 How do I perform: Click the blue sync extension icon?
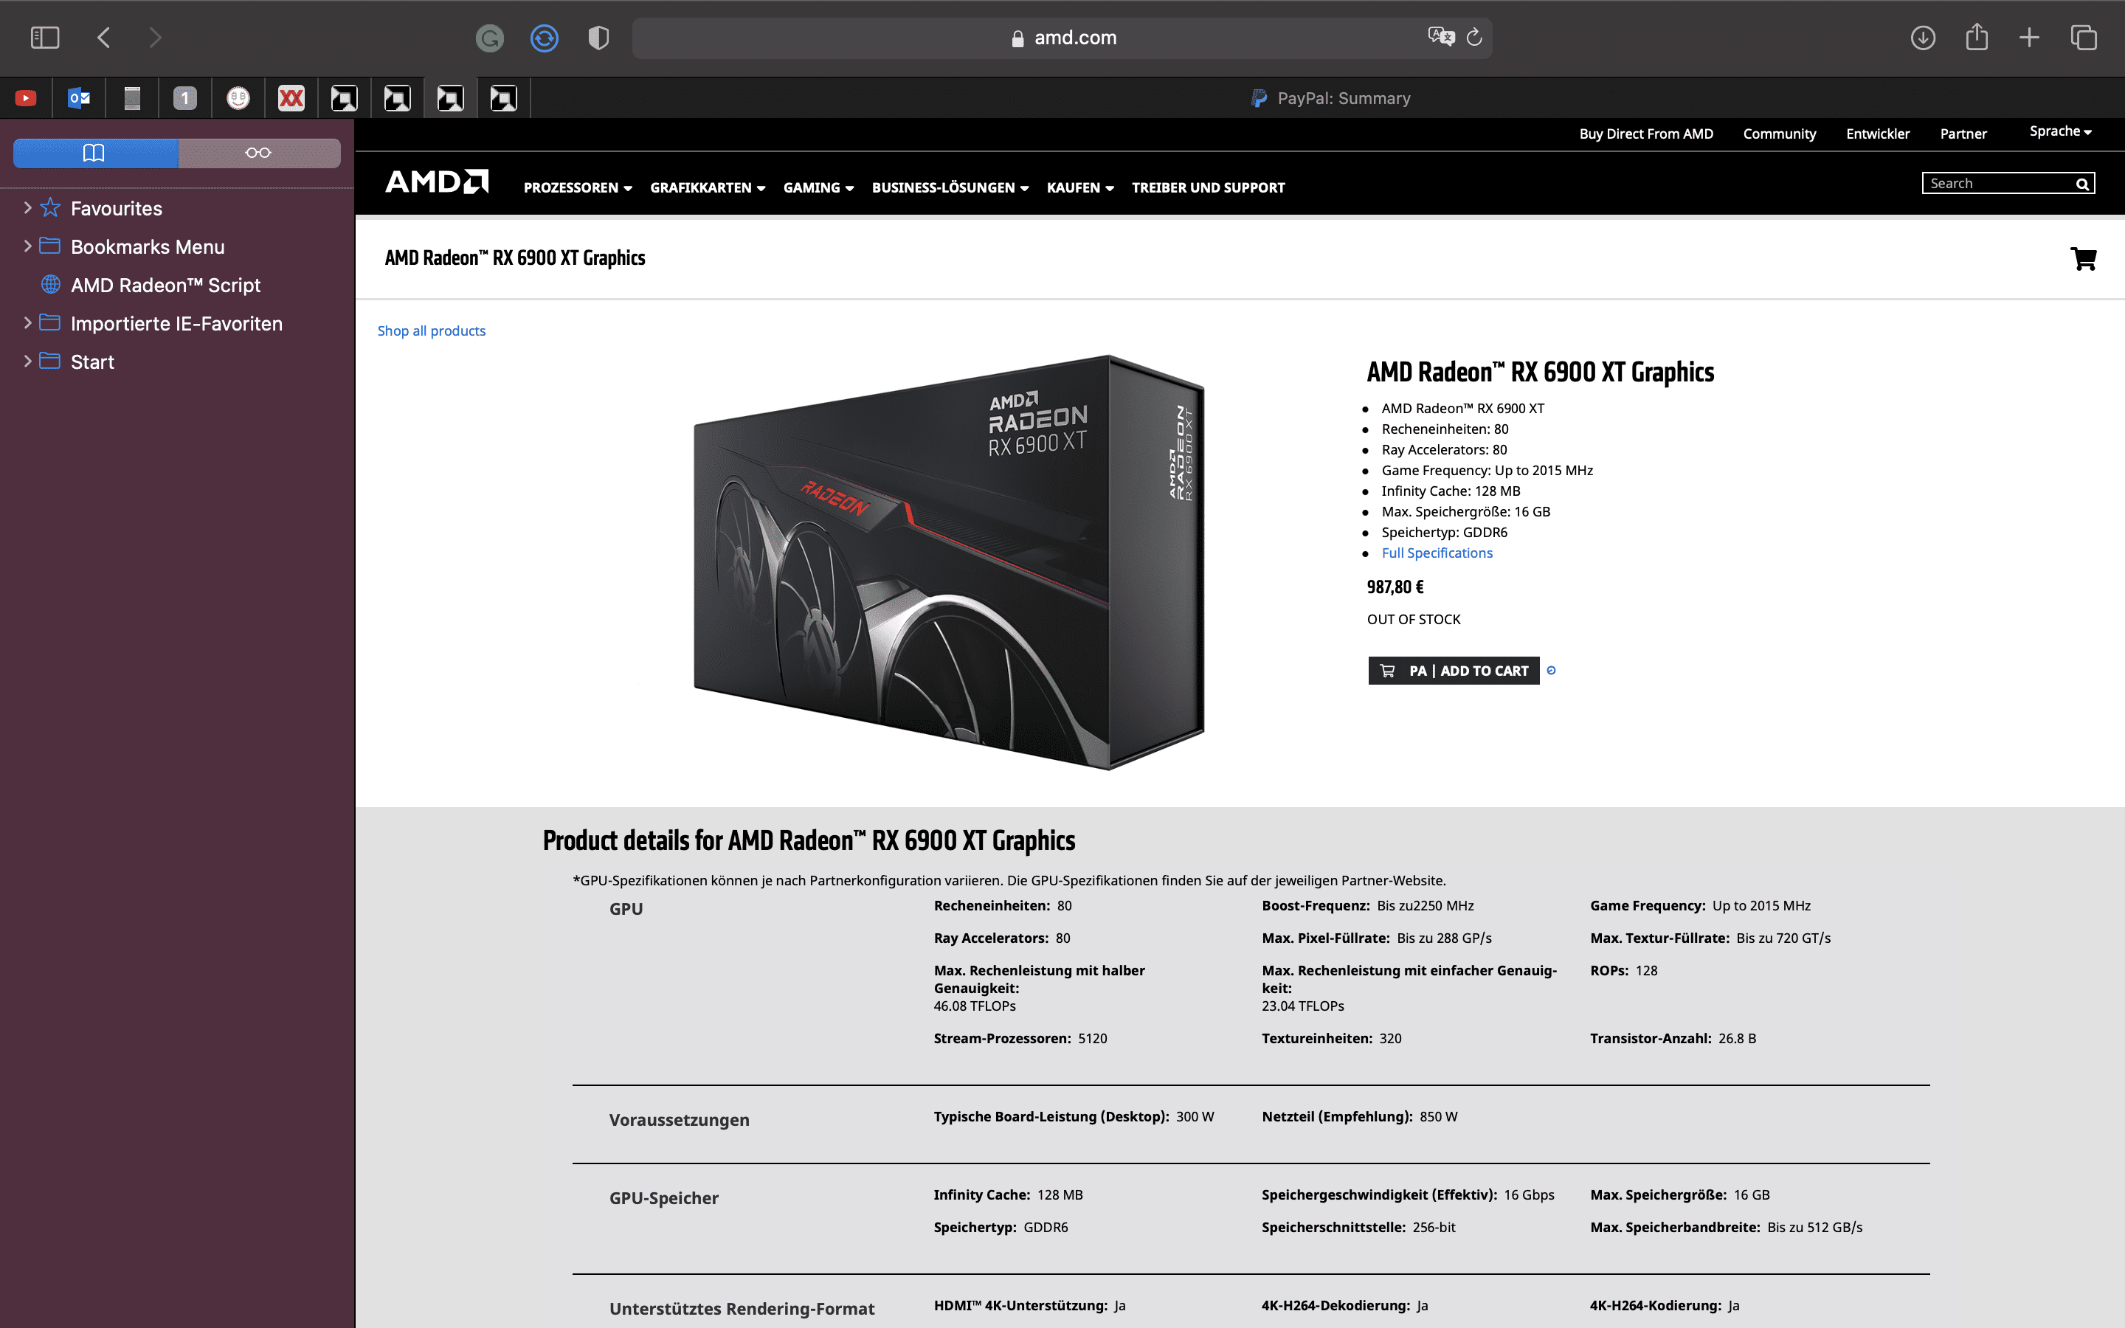click(x=545, y=38)
